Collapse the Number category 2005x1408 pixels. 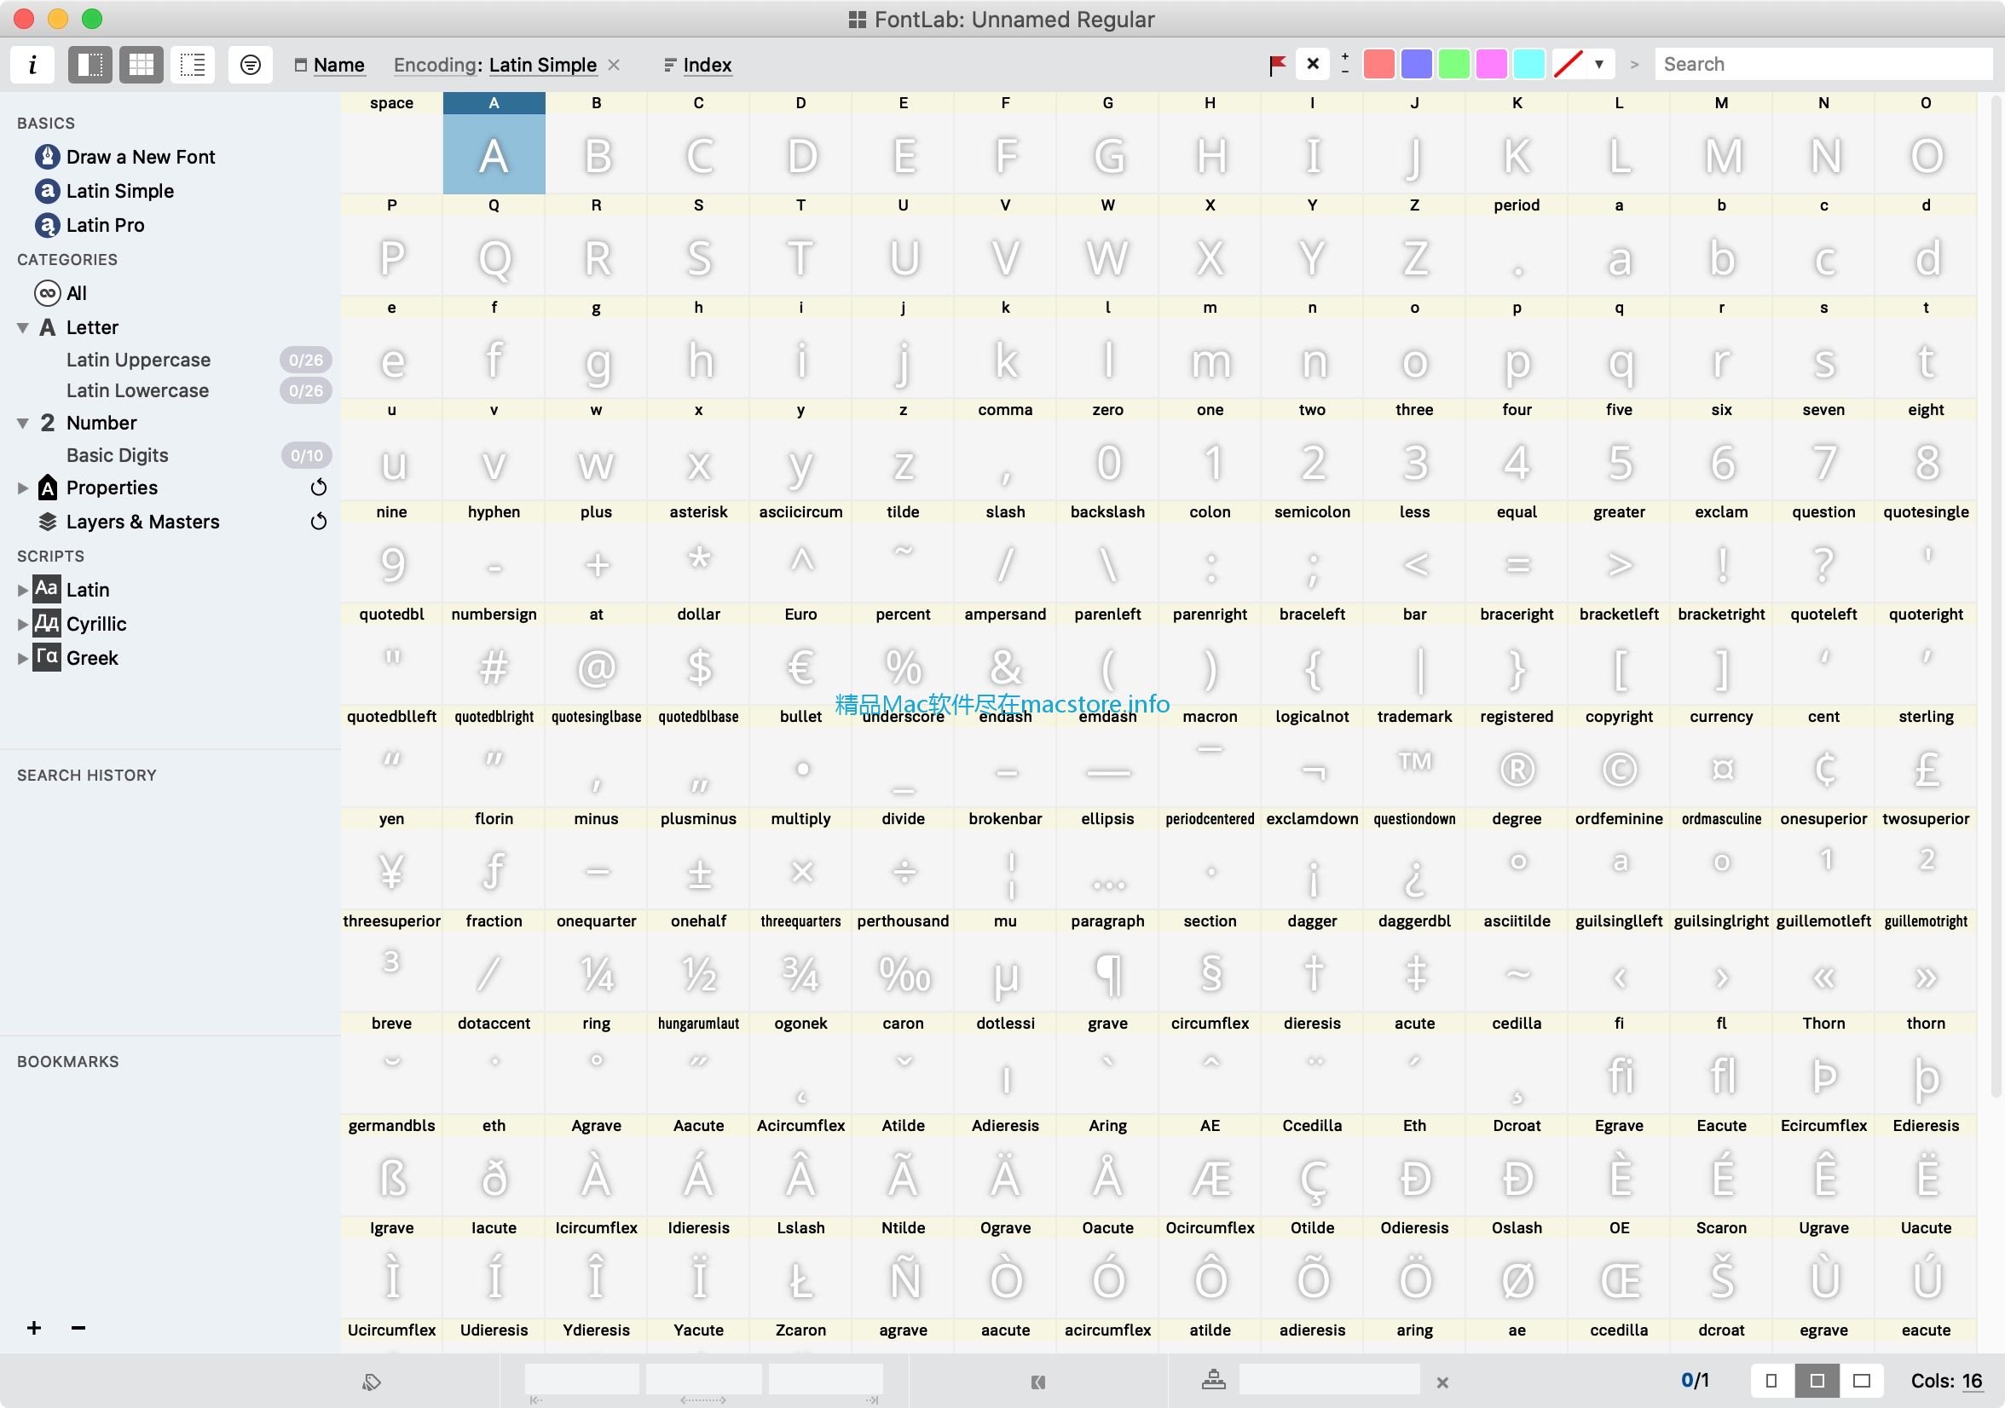(x=23, y=424)
